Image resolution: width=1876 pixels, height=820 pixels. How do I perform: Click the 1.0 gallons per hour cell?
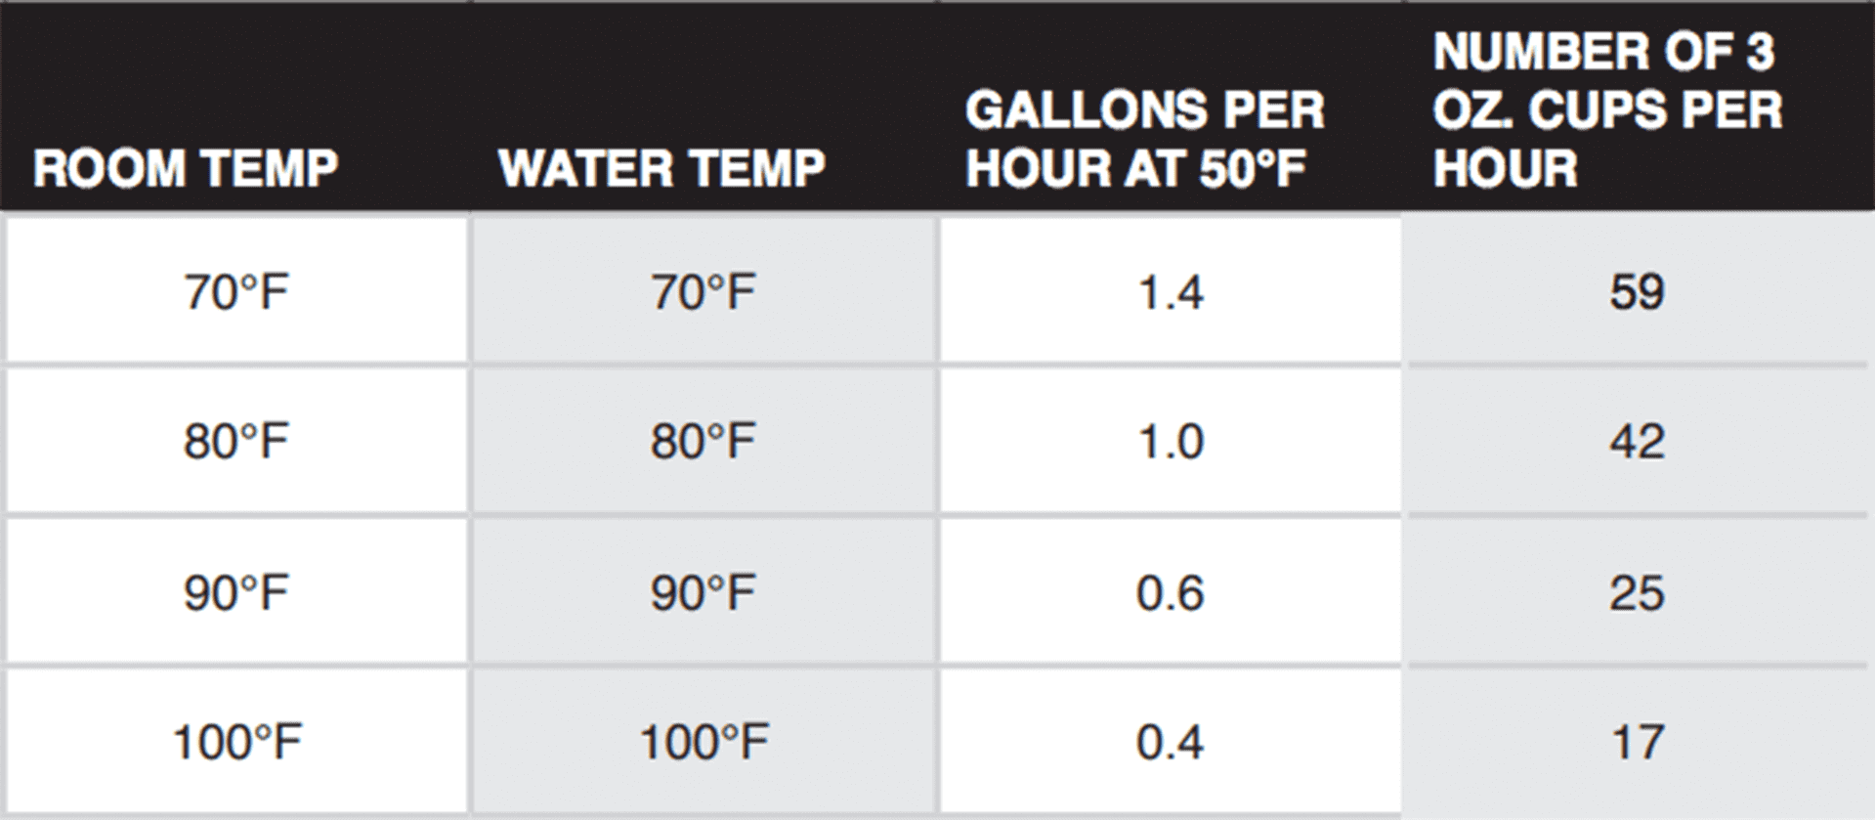coord(1171,442)
